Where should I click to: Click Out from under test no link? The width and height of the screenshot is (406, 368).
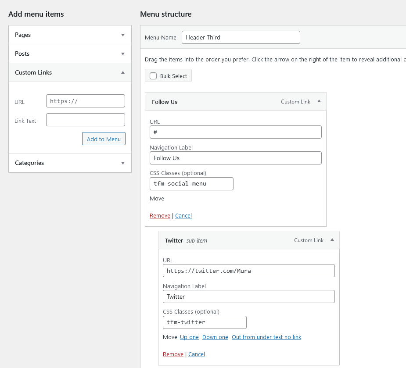point(266,337)
